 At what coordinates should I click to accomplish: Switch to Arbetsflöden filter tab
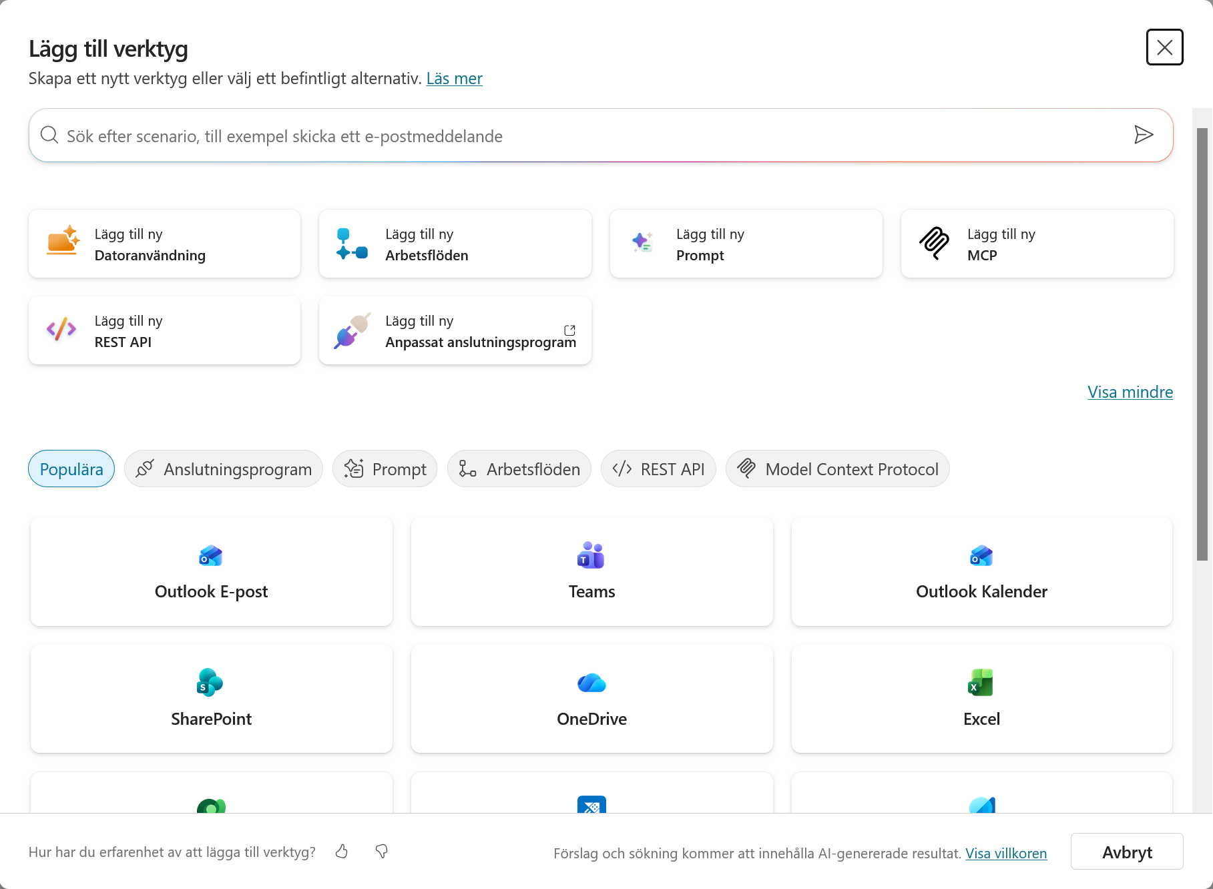(519, 469)
